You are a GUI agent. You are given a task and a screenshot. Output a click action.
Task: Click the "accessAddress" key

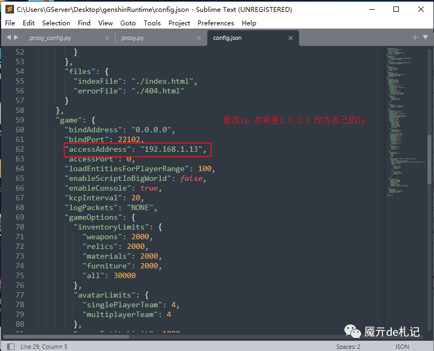[x=97, y=149]
